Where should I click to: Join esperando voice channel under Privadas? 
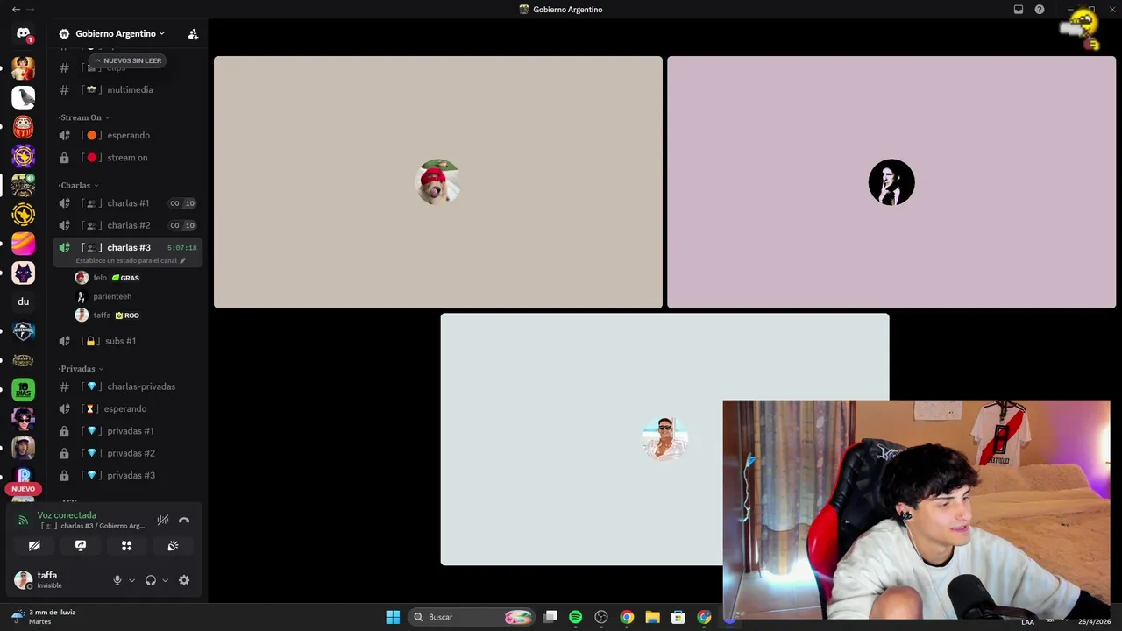pos(128,408)
